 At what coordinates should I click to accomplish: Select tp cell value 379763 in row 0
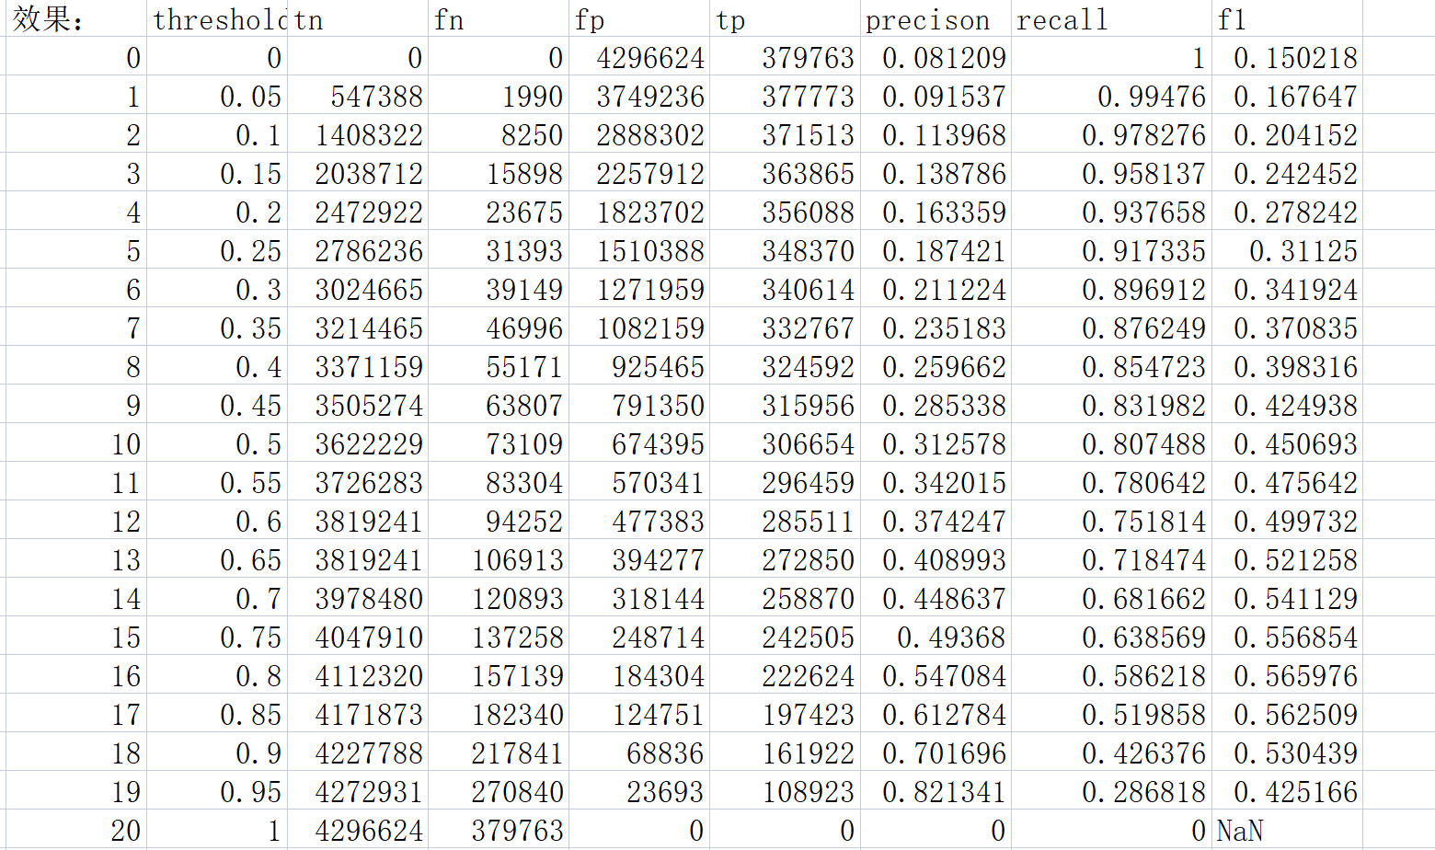(x=785, y=57)
